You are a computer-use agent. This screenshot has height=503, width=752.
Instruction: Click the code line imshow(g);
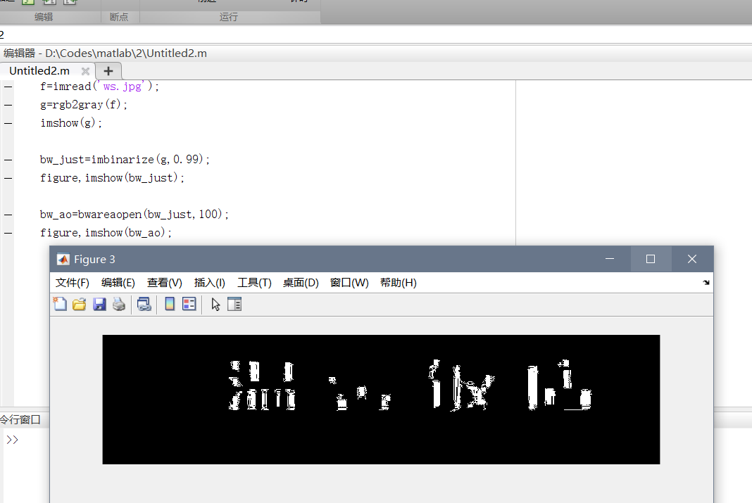[71, 123]
